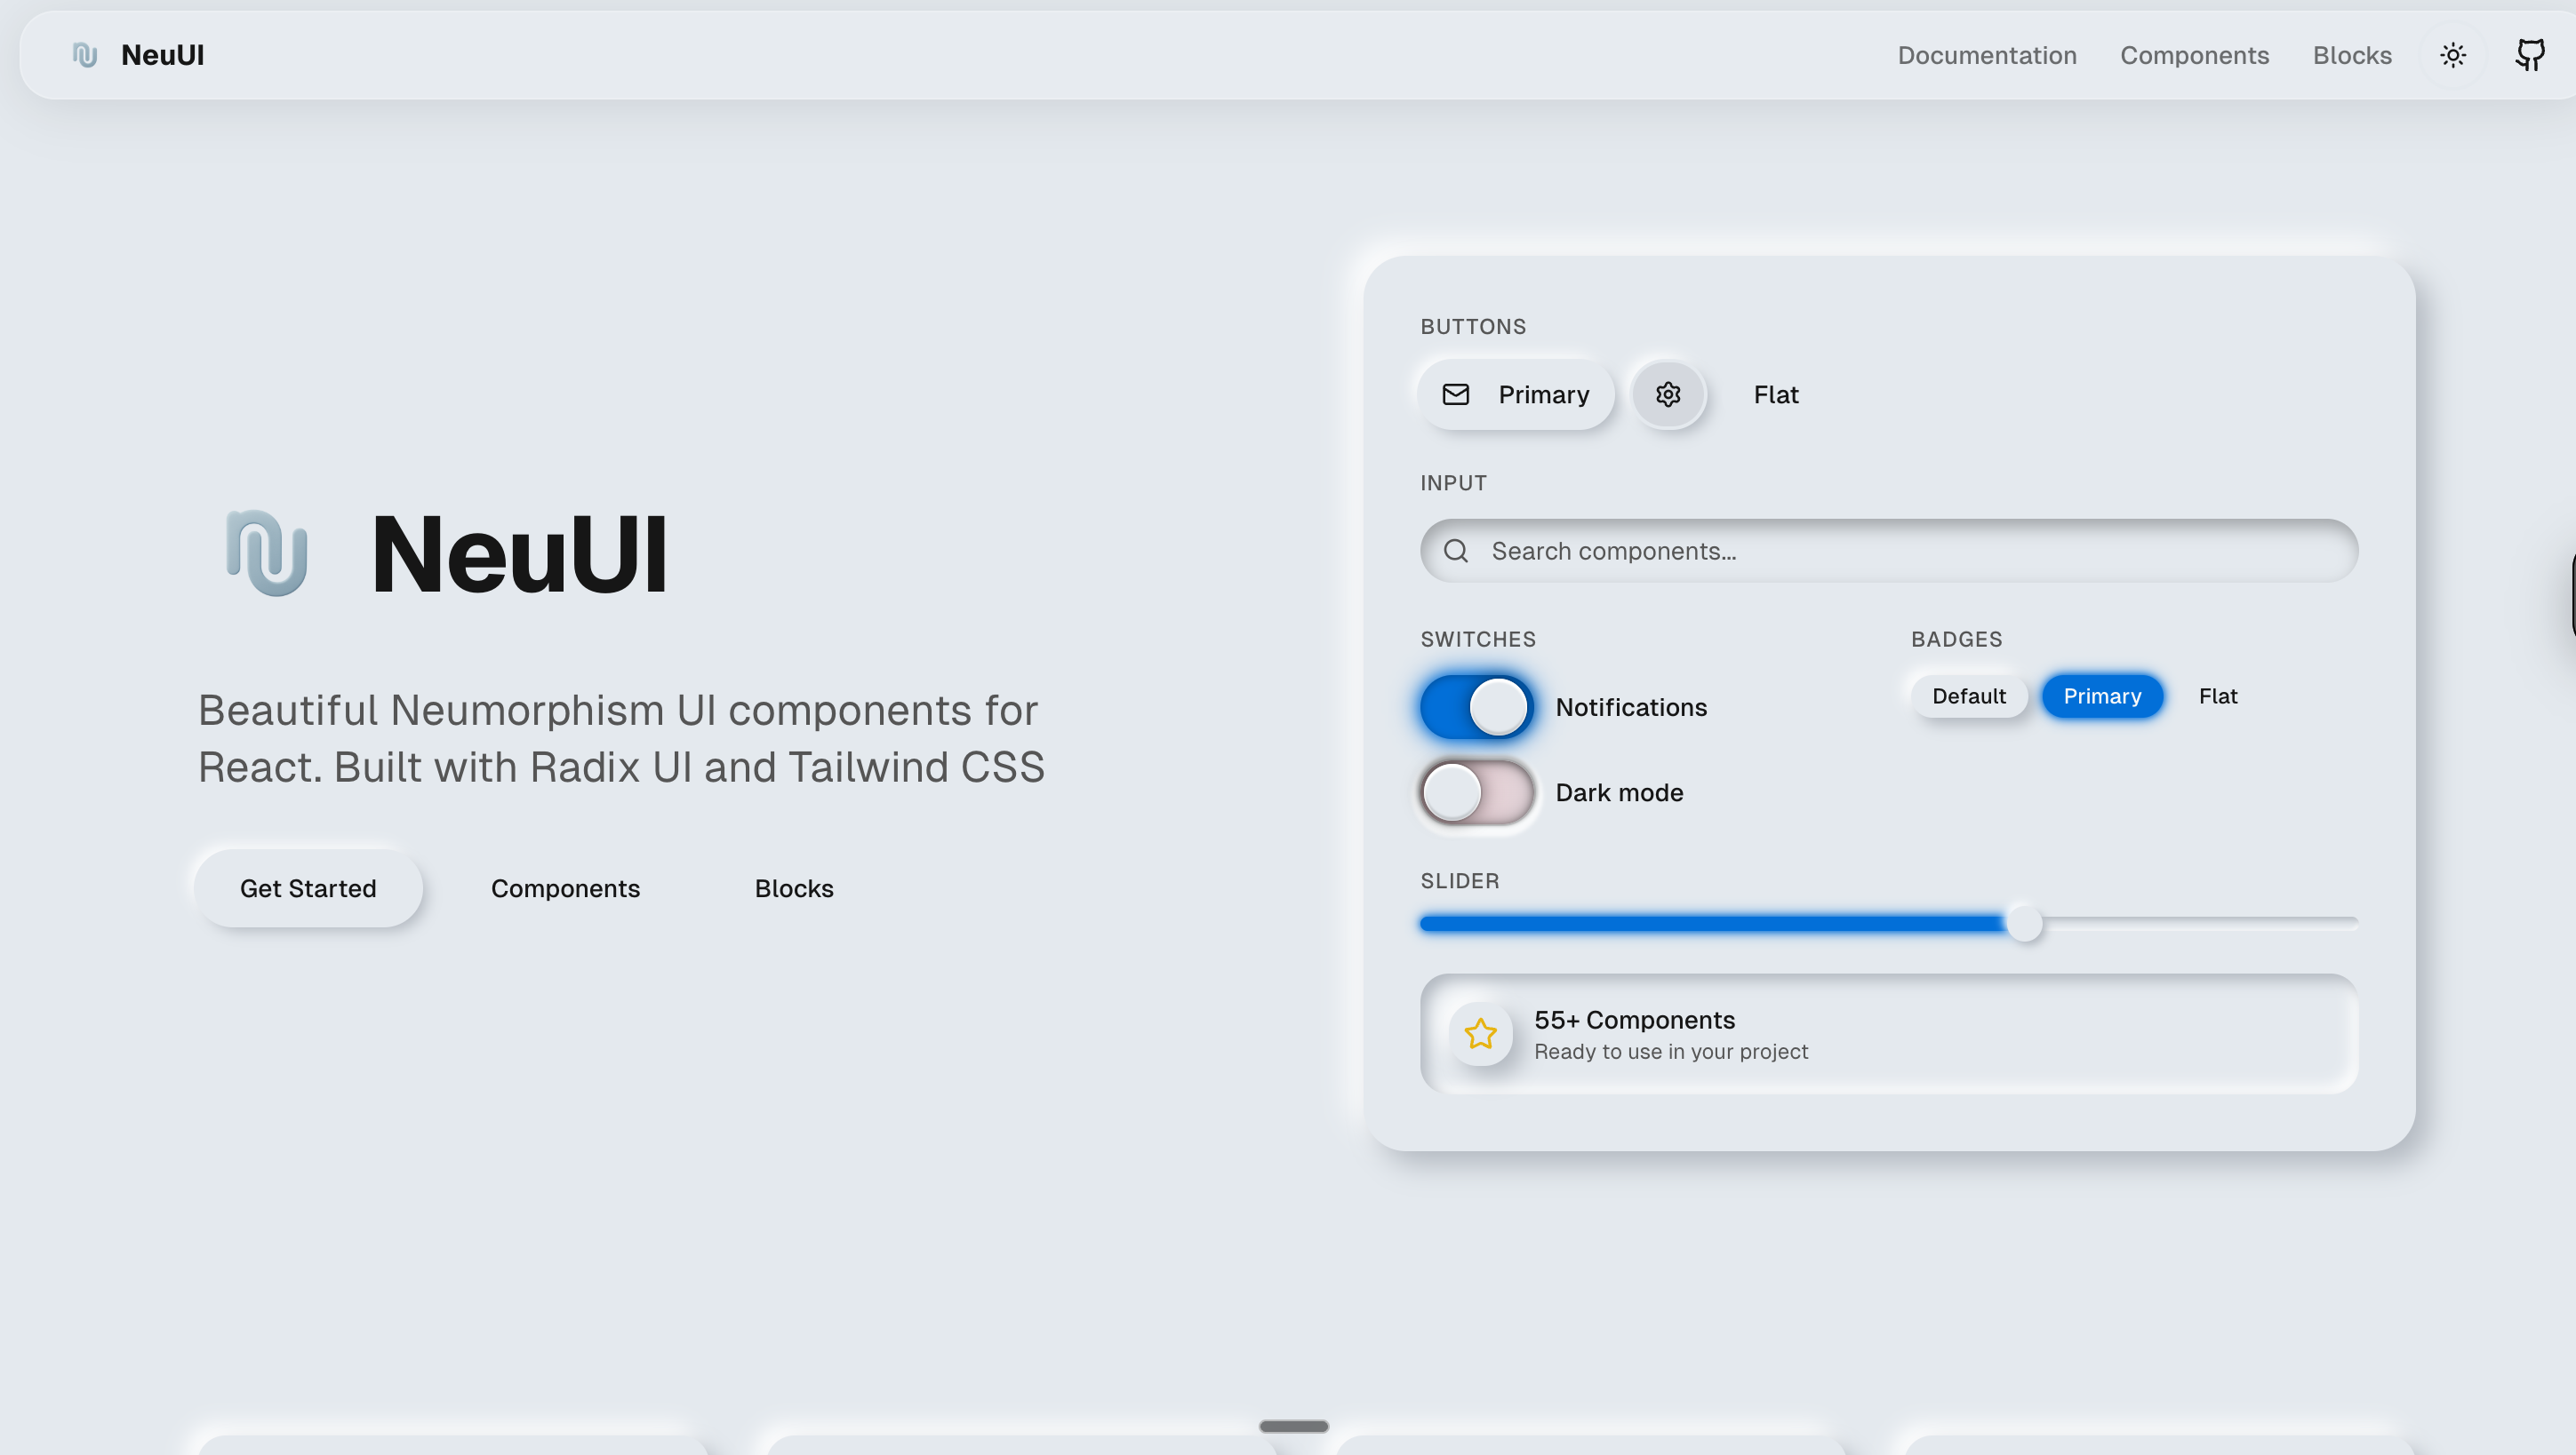Click the unfilled end of the slider track
Viewport: 2576px width, 1455px height.
2200,924
